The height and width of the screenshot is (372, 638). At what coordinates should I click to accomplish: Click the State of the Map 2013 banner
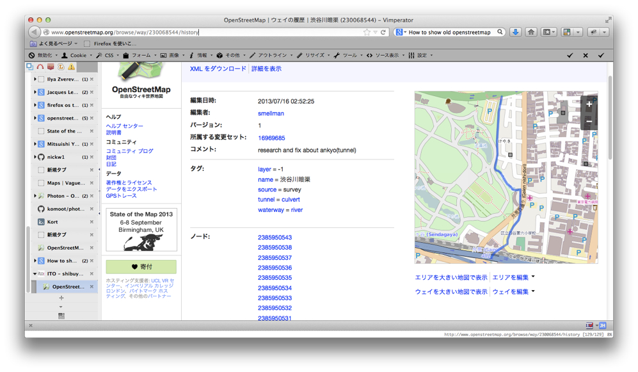(x=141, y=230)
